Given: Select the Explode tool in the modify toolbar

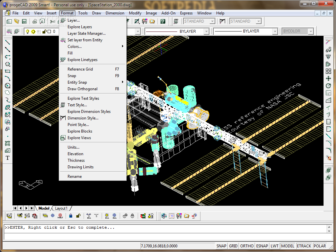Looking at the screenshot, I should click(328, 158).
